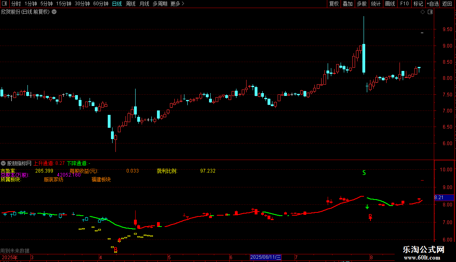Click month 8 on the time axis

point(371,257)
